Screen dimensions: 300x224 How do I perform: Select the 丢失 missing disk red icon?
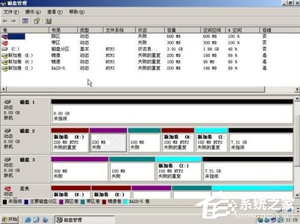pos(8,189)
